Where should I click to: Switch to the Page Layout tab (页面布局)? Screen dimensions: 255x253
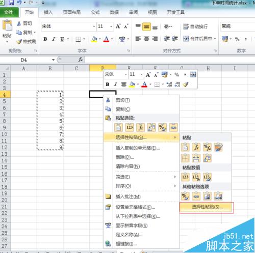click(x=72, y=12)
